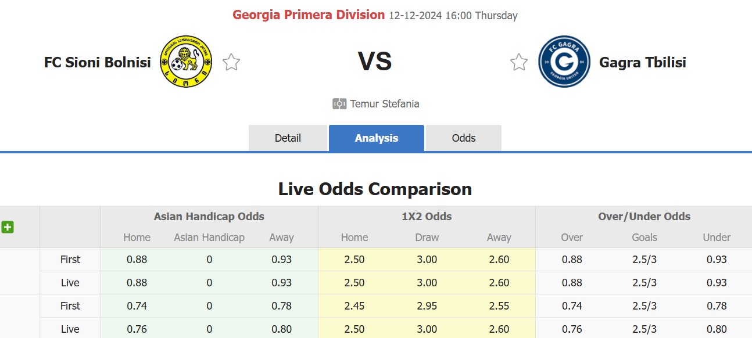Viewport: 752px width, 338px height.
Task: Open the Georgia Primera Division league link
Action: pos(309,15)
